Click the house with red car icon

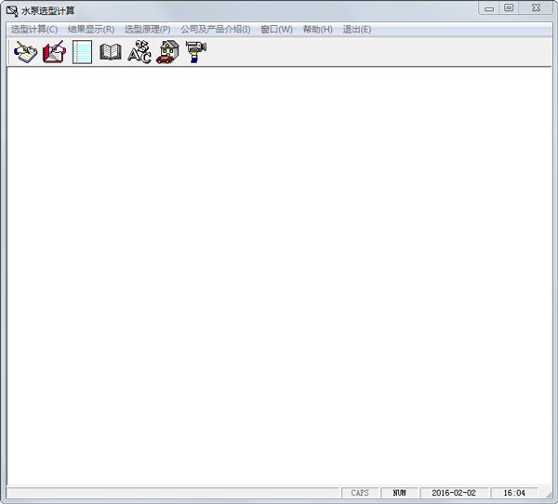(167, 52)
